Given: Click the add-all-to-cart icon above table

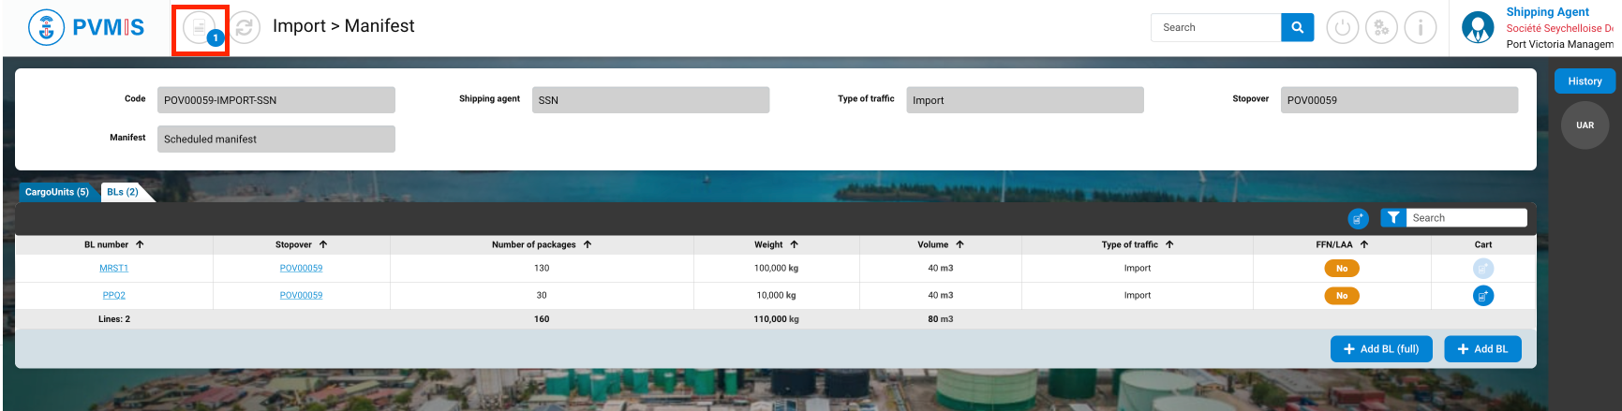Looking at the screenshot, I should tap(1358, 218).
